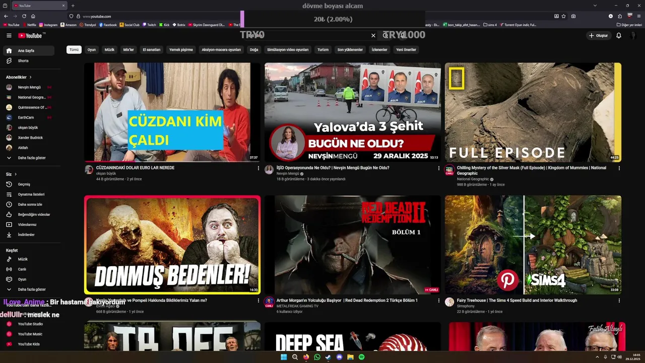The width and height of the screenshot is (645, 363).
Task: Open Siz section chevron
Action: coord(16,174)
